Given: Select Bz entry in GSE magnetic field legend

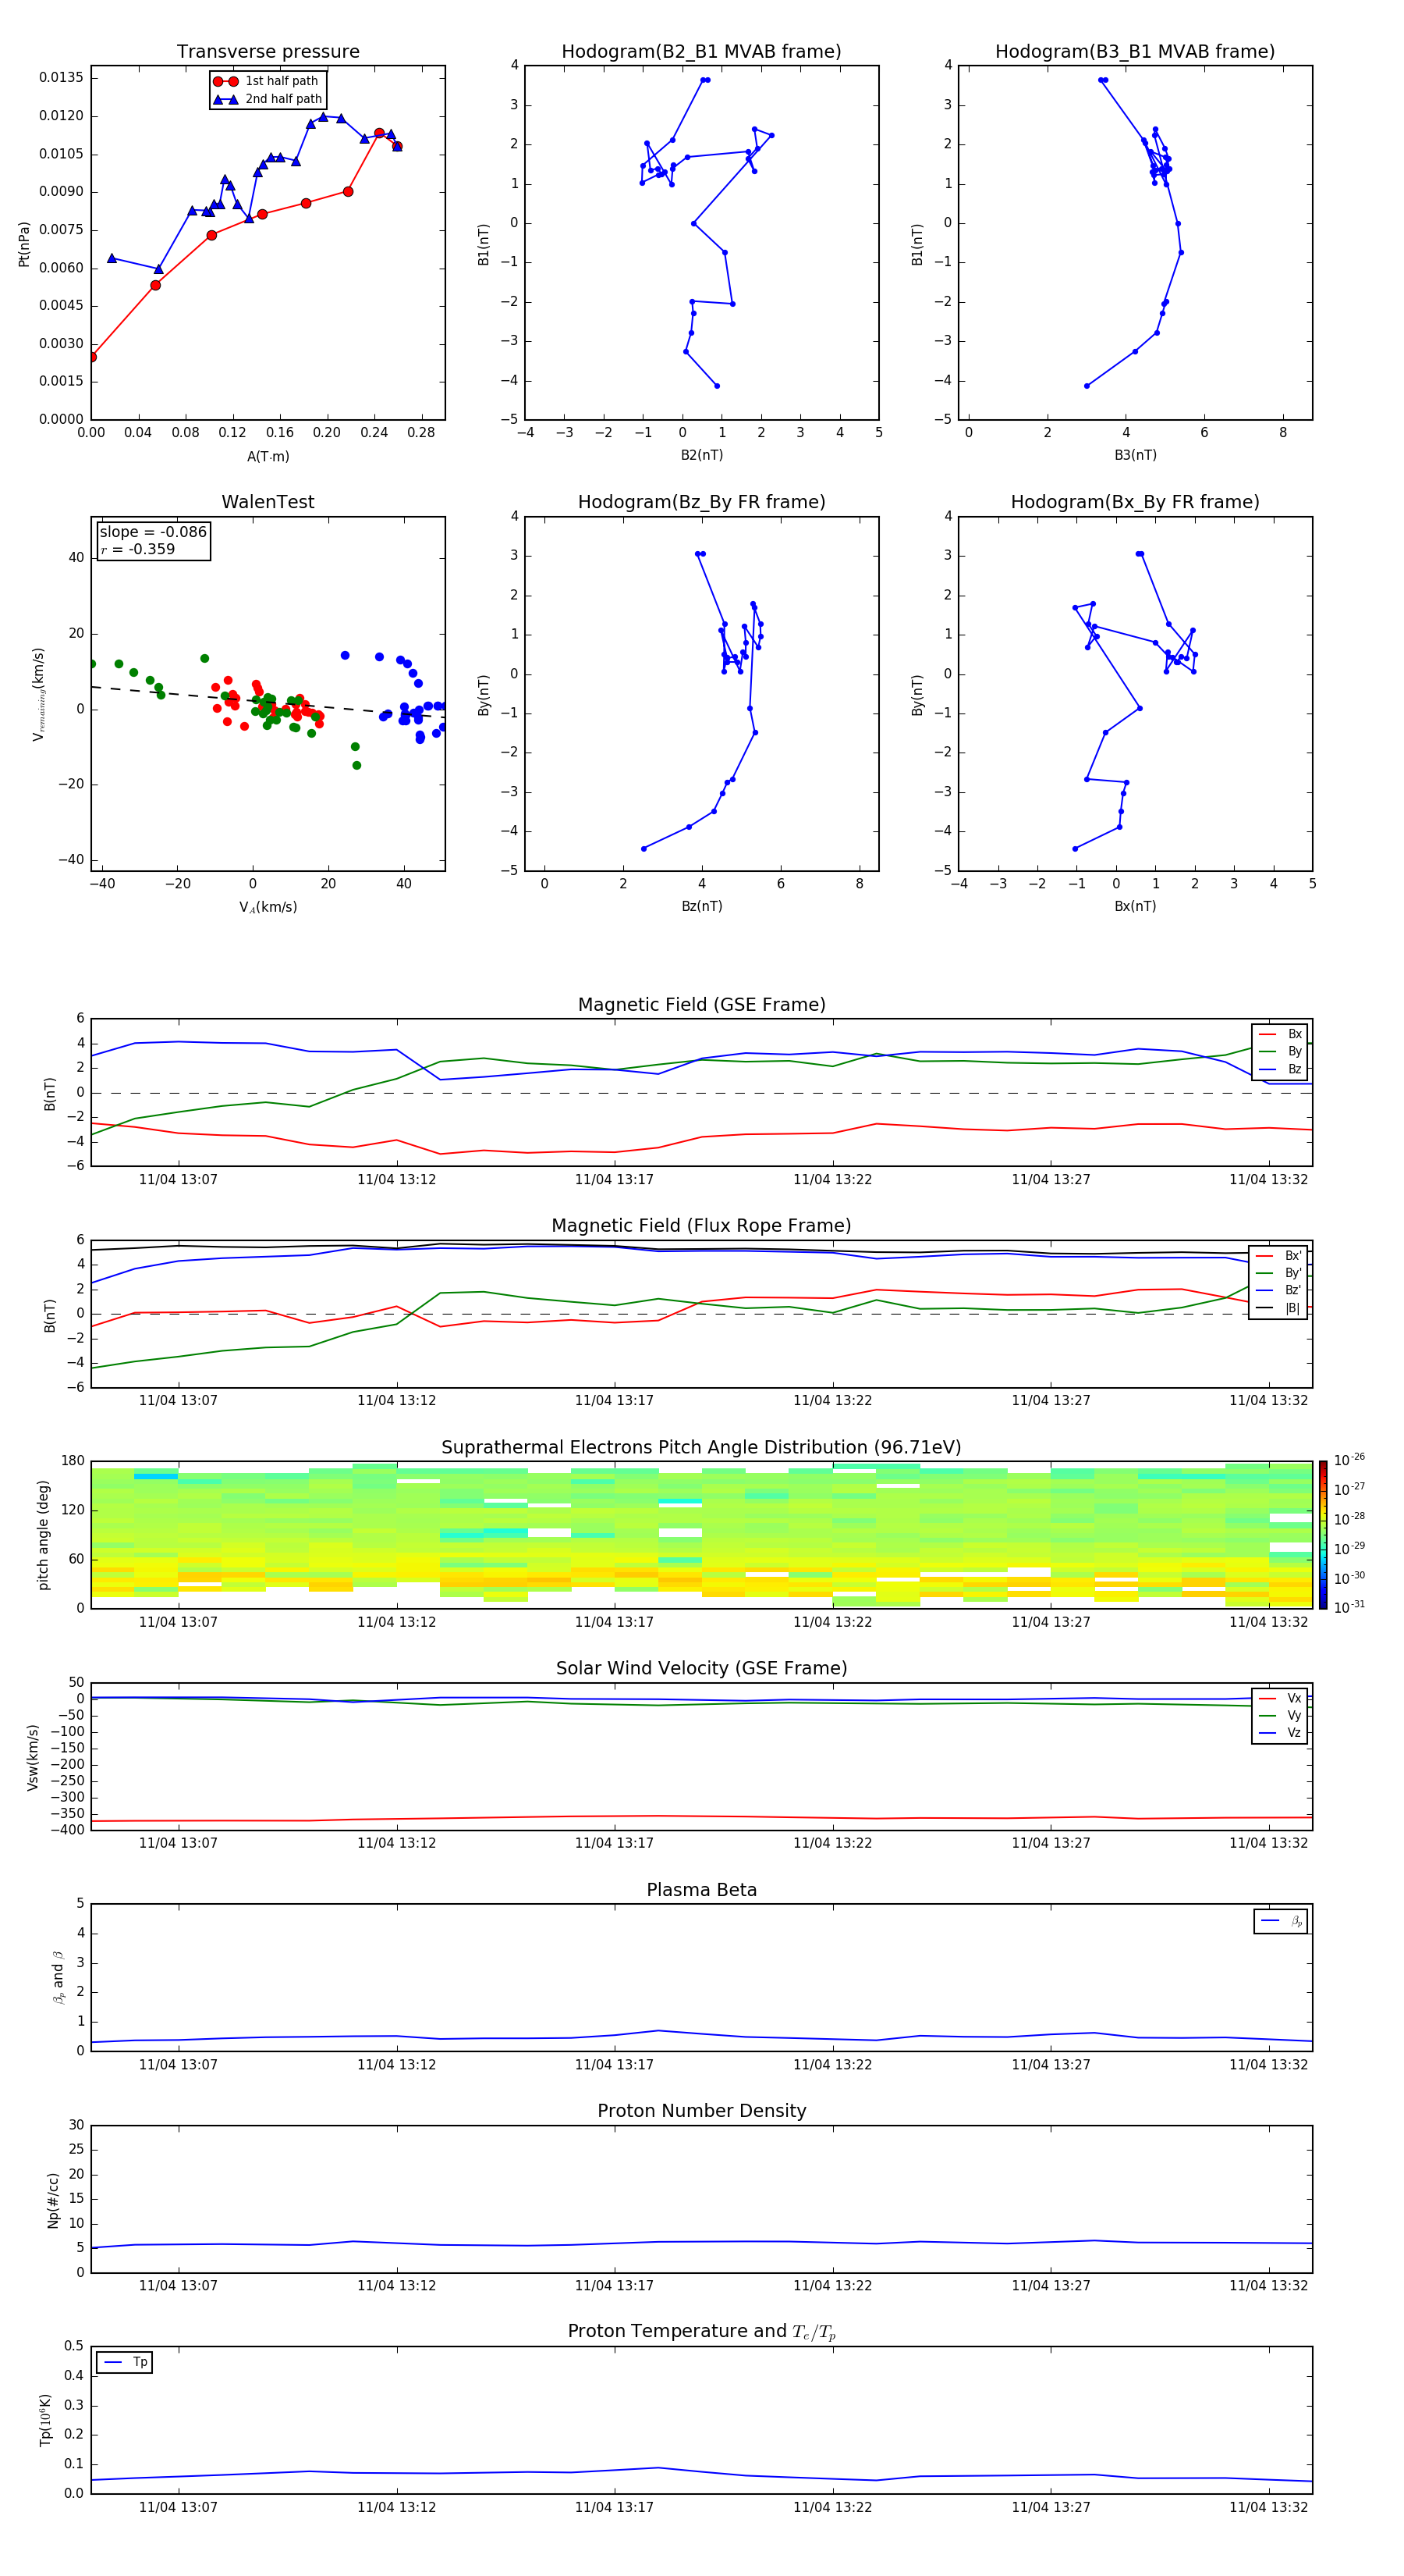Looking at the screenshot, I should [x=1280, y=1069].
